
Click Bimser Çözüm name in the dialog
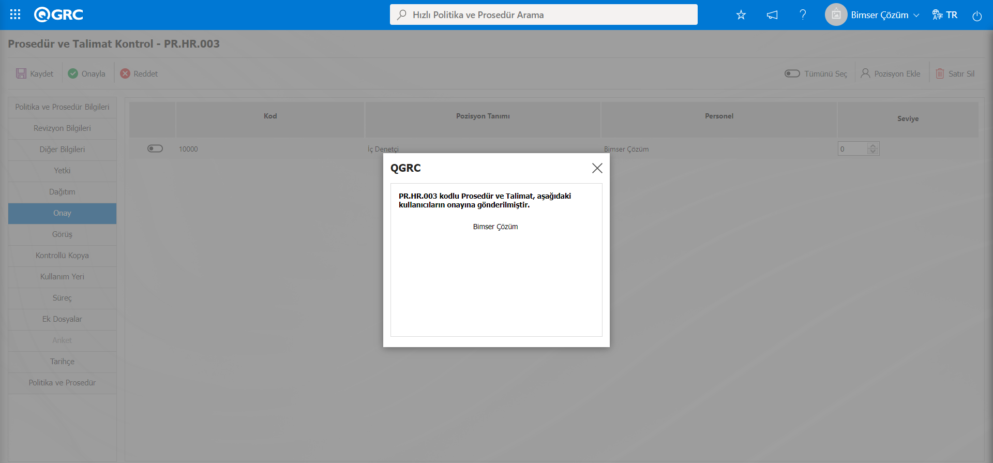tap(495, 227)
